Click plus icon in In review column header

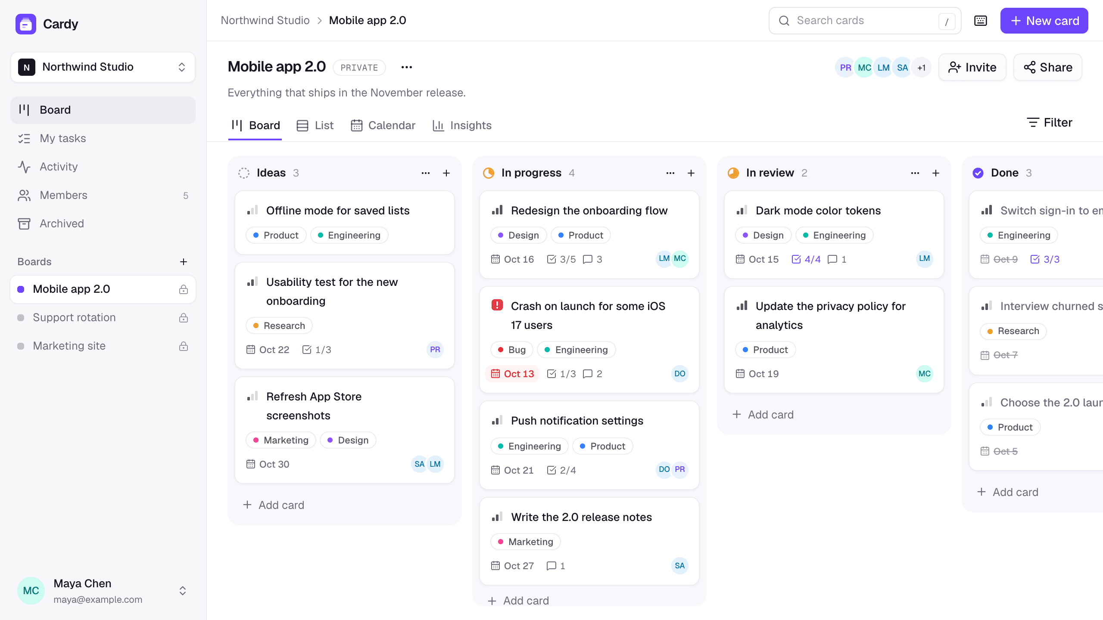[936, 173]
